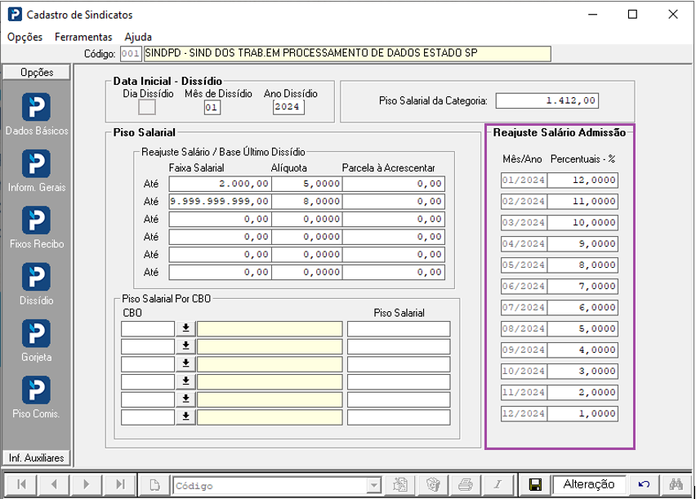Click the percentage field for 09/2024

pos(582,350)
